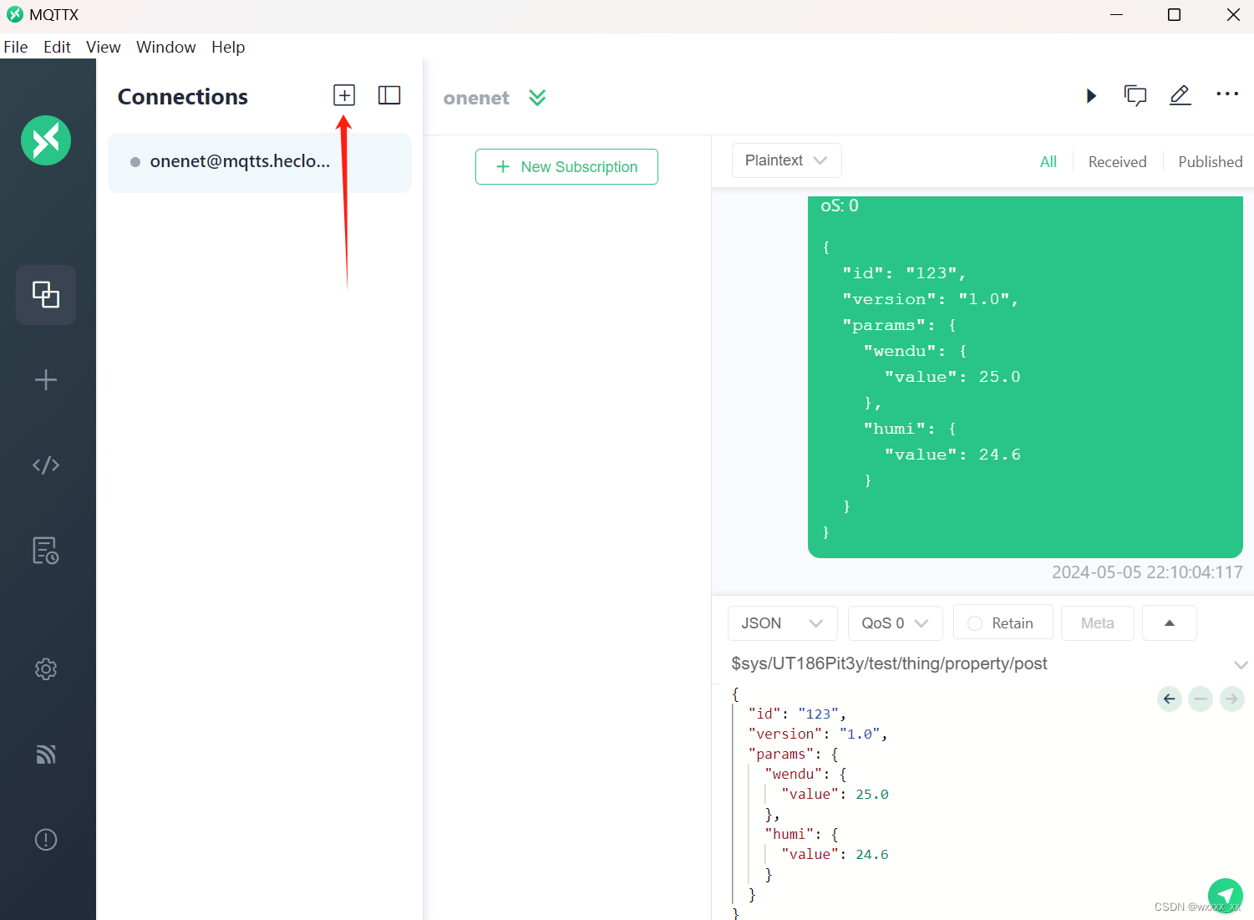Filter to Published messages
The image size is (1254, 920).
point(1211,162)
